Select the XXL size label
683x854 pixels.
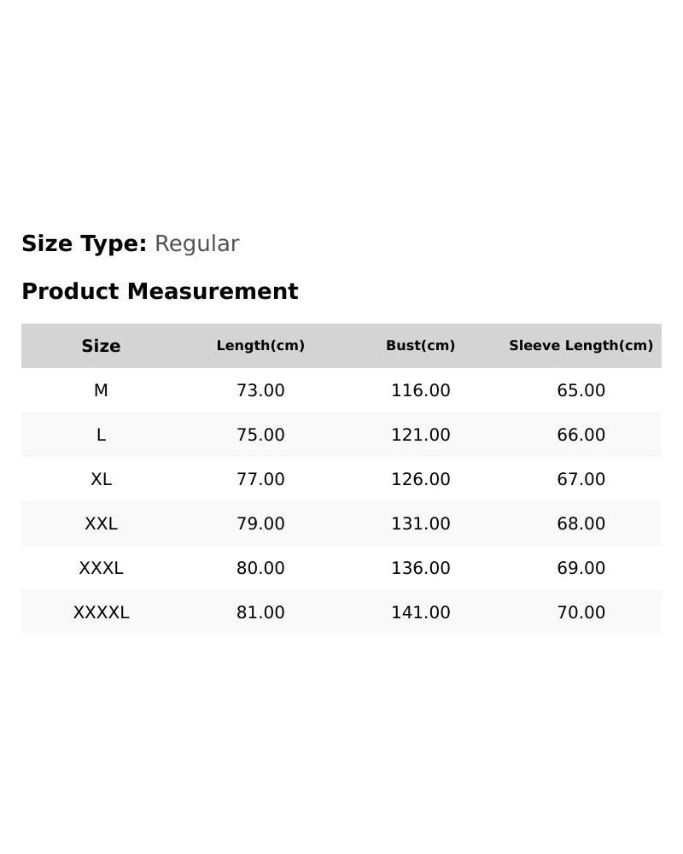click(x=101, y=524)
